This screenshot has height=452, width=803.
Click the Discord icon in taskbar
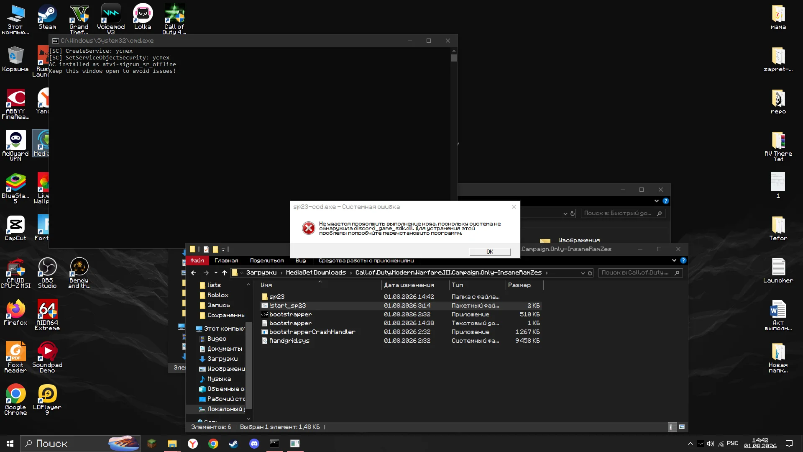click(x=254, y=444)
